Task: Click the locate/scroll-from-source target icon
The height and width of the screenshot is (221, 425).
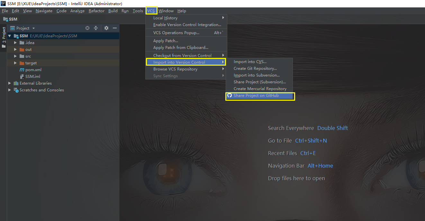Action: pos(87,28)
